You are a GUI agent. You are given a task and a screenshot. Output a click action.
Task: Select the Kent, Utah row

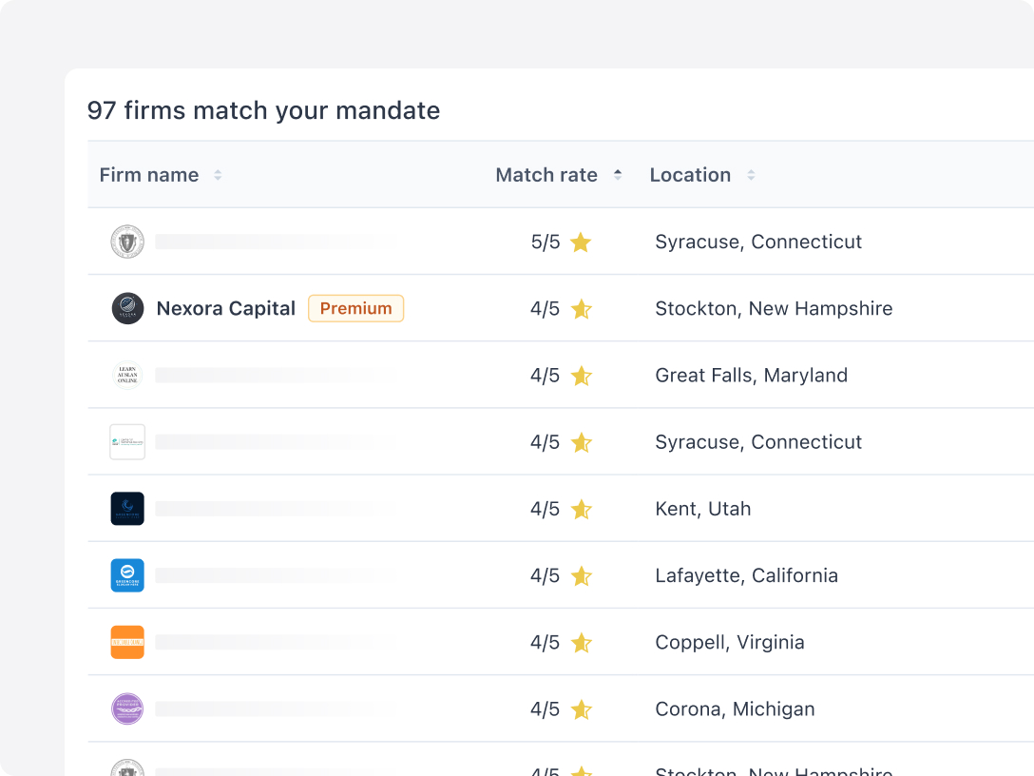coord(703,509)
